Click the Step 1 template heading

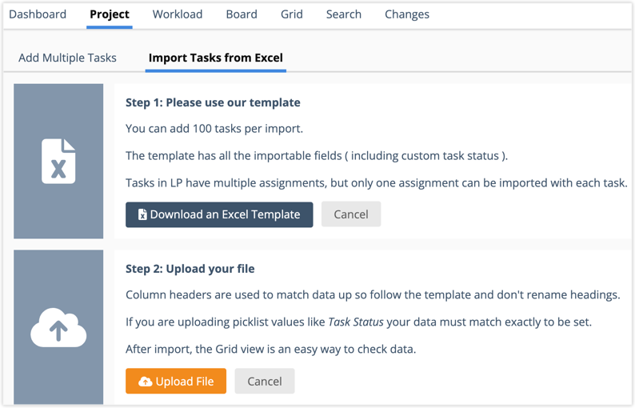pyautogui.click(x=213, y=102)
